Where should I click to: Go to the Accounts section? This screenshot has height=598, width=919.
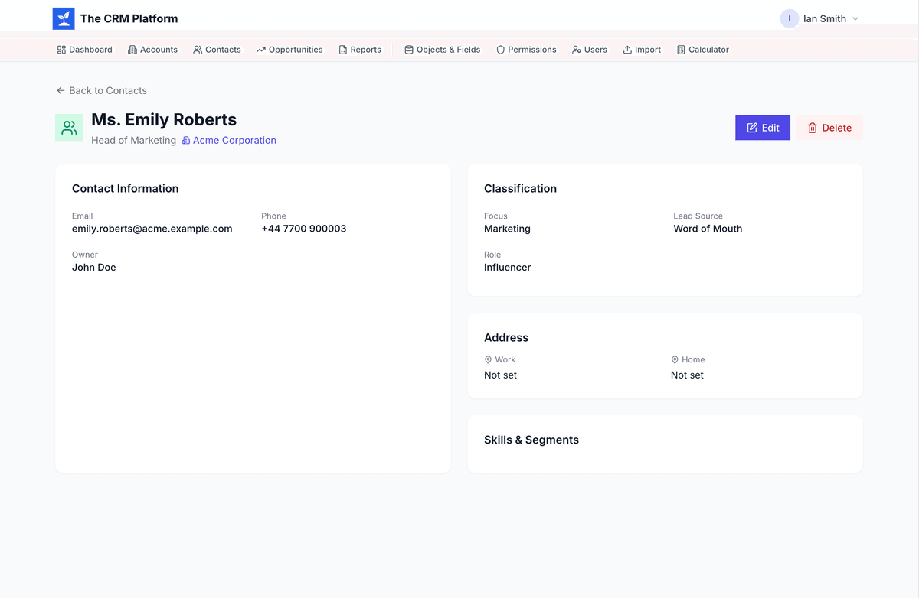click(x=152, y=50)
